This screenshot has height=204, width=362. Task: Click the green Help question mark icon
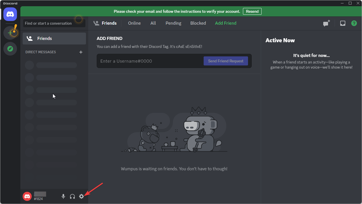(354, 23)
